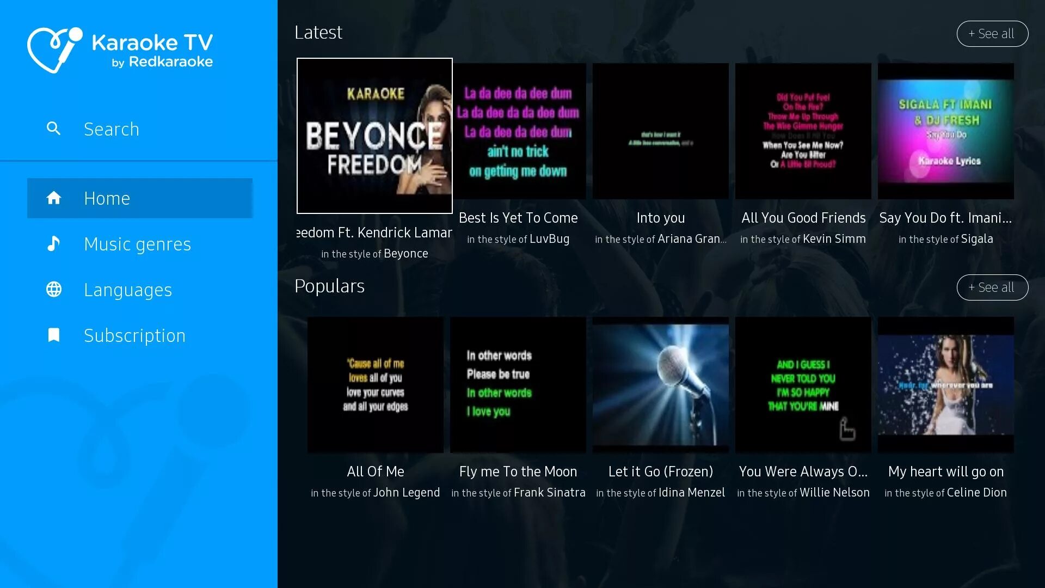Open Beyonce Freedom karaoke thumbnail
The width and height of the screenshot is (1045, 588).
pyautogui.click(x=374, y=136)
